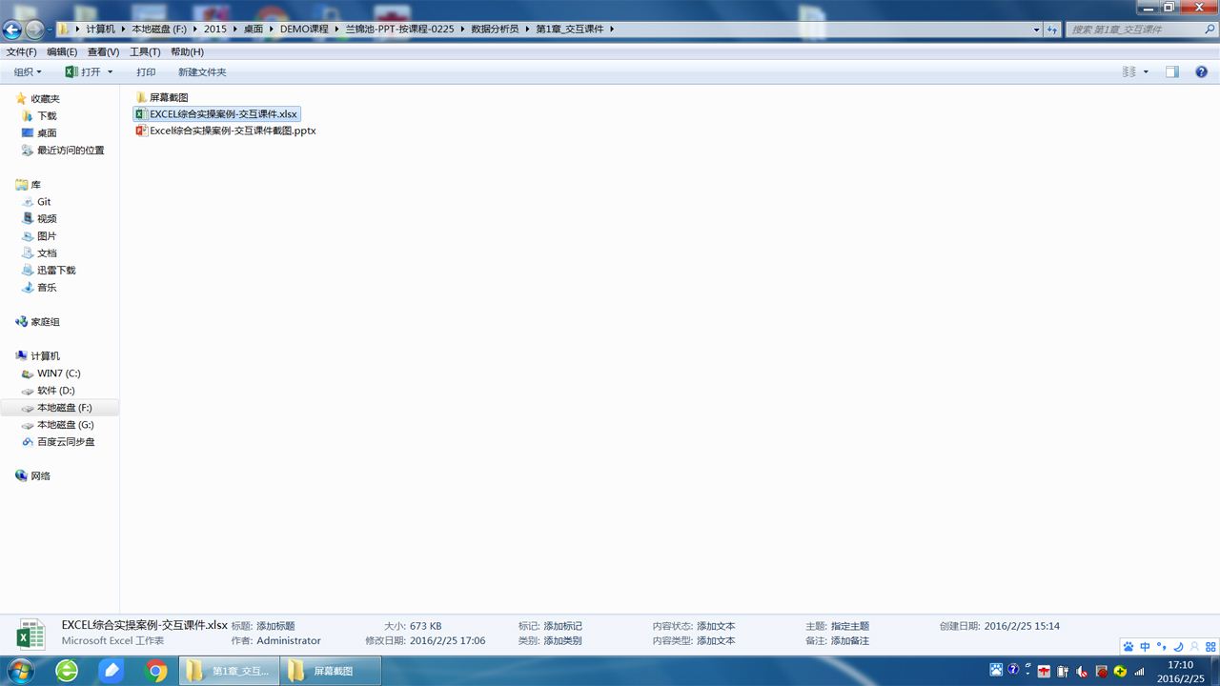
Task: Select 家庭组 in the navigation pane
Action: pyautogui.click(x=45, y=322)
